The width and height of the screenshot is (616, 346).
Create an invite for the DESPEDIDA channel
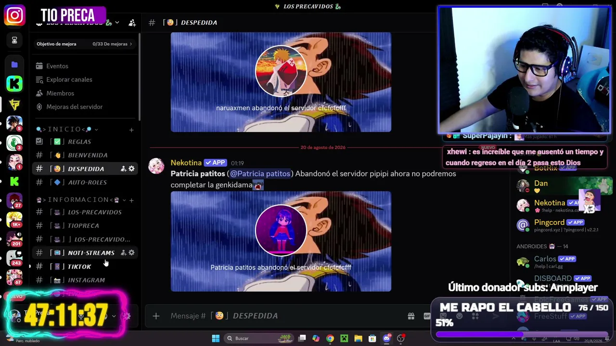(123, 169)
